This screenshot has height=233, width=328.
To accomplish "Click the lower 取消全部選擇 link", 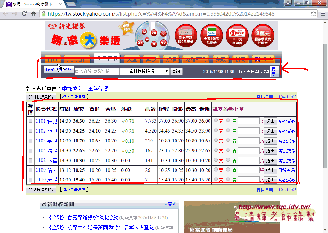I will click(74, 189).
